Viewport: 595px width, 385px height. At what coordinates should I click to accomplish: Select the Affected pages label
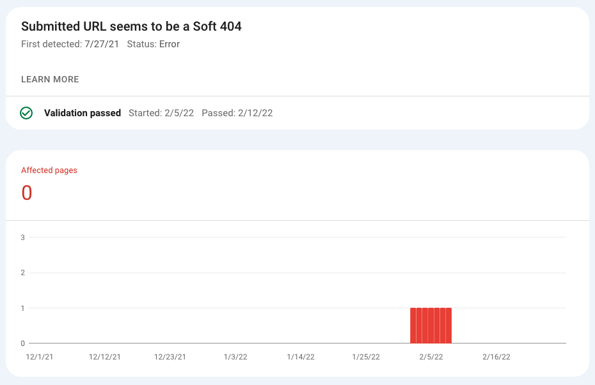pos(49,170)
